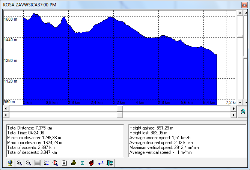Click the exit door icon
The image size is (250, 170).
(x=109, y=163)
